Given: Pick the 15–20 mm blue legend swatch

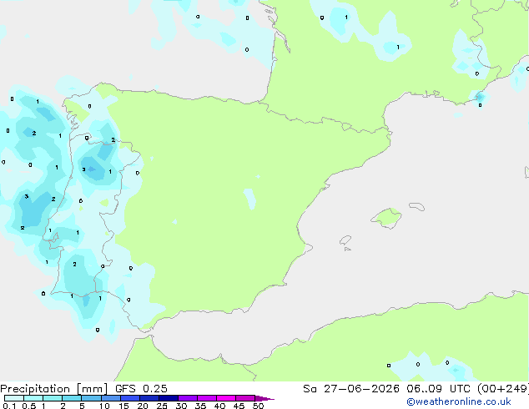Looking at the screenshot, I should tap(129, 398).
